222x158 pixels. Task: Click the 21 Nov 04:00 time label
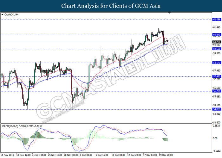(39, 155)
